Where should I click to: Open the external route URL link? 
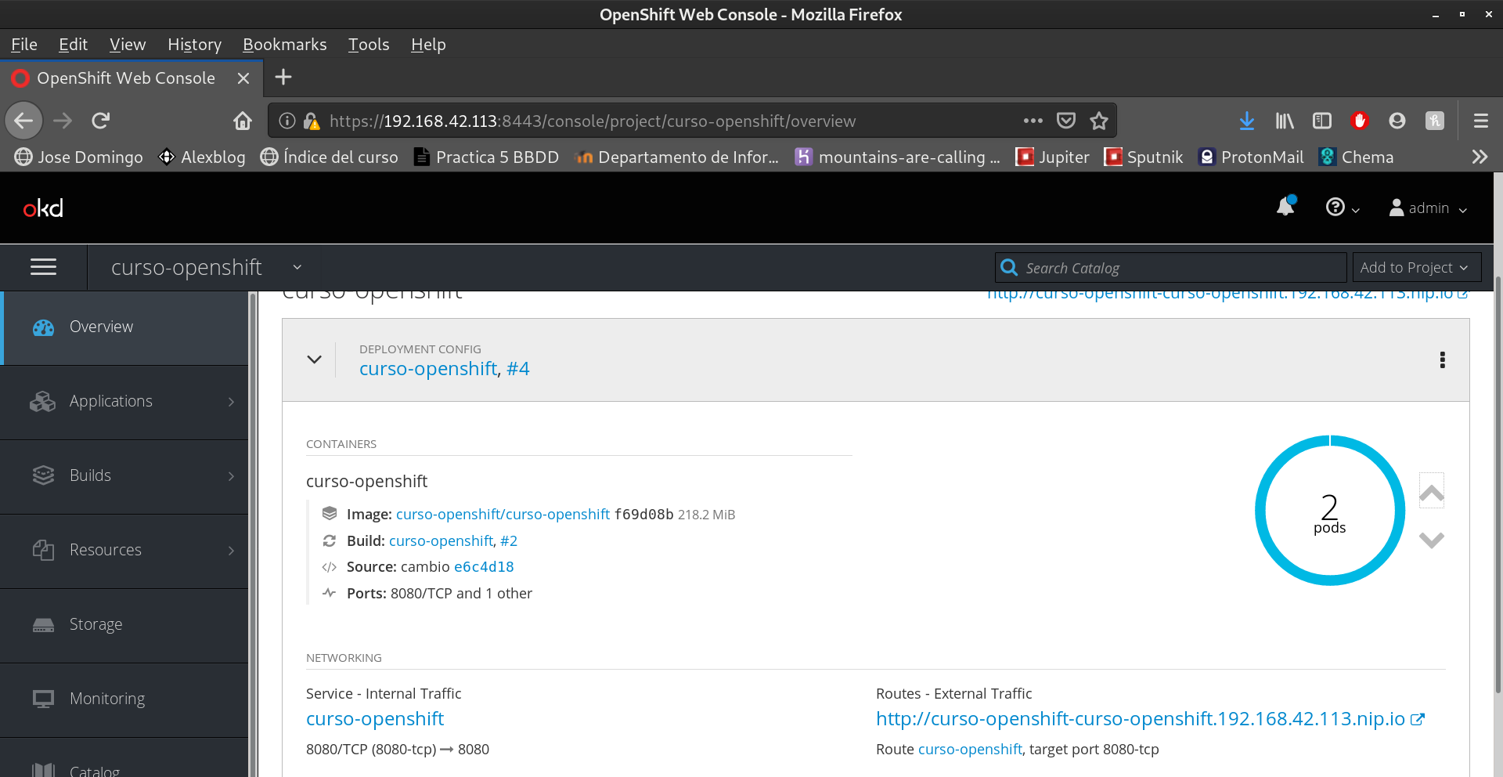tap(1141, 718)
